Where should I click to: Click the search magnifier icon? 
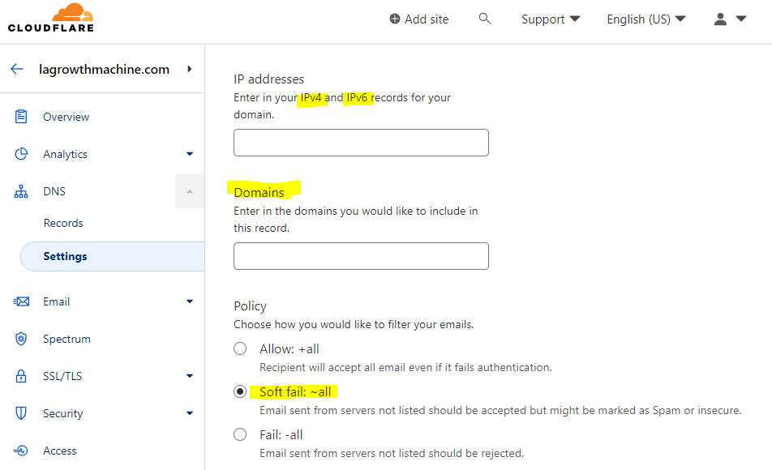(485, 19)
